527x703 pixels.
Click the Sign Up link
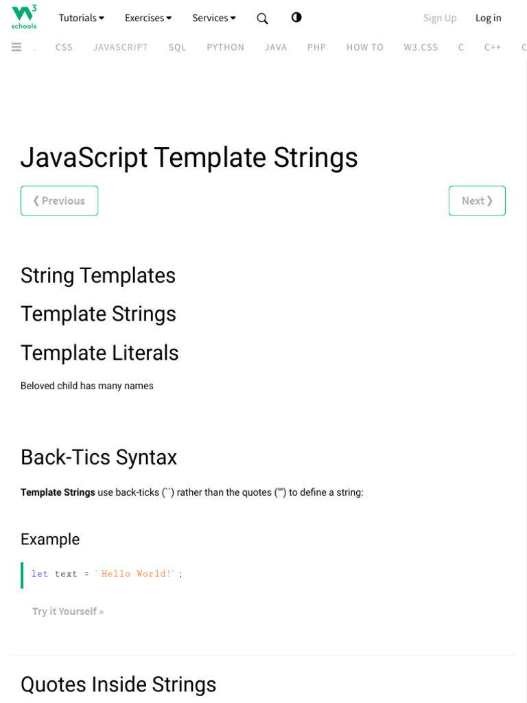[x=440, y=18]
